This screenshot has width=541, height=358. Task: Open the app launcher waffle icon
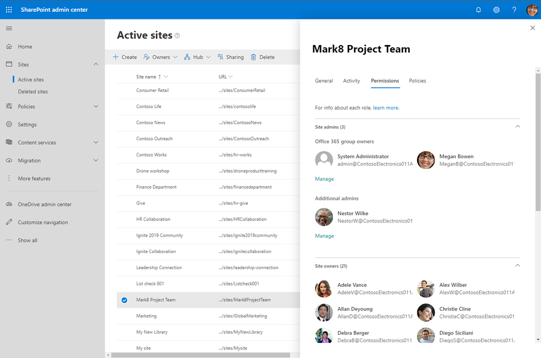[9, 10]
